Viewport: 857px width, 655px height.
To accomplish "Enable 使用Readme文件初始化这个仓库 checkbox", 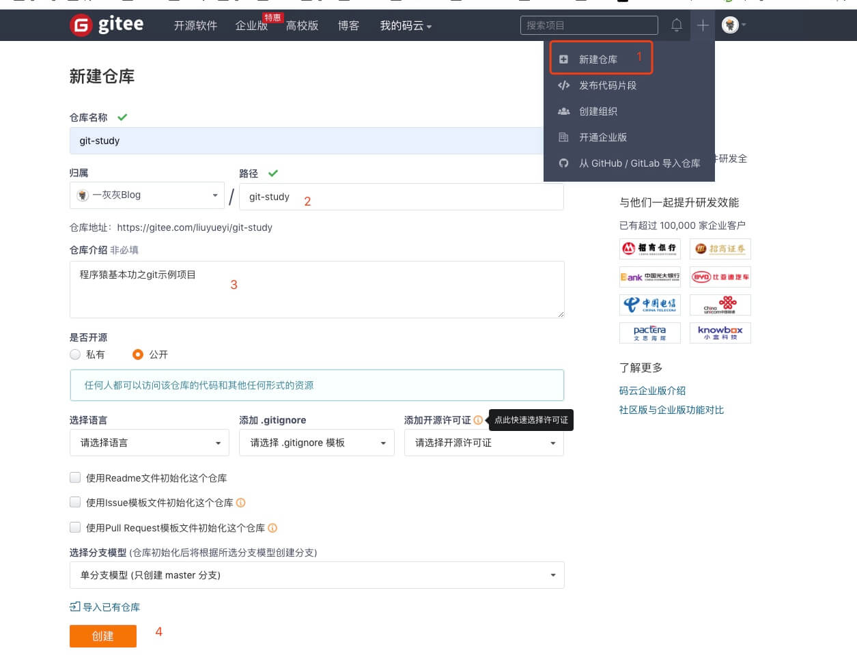I will [75, 478].
